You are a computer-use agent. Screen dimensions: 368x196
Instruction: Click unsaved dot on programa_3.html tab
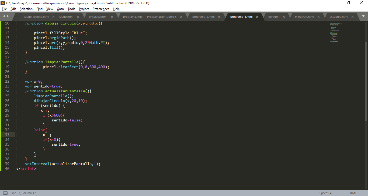tap(219, 17)
